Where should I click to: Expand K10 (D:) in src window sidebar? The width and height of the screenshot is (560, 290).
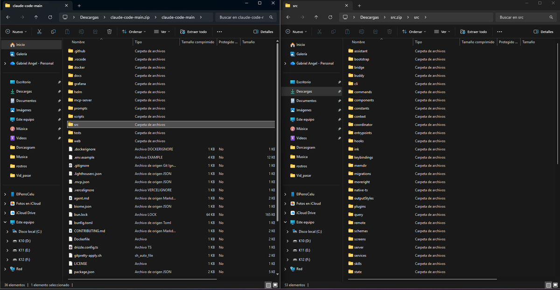pos(287,241)
